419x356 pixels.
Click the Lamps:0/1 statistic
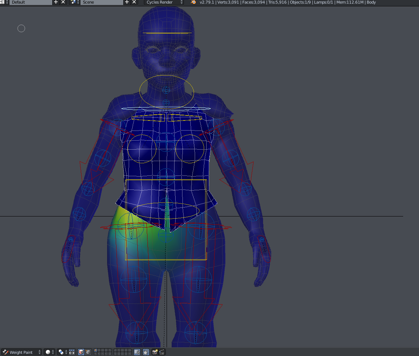[x=323, y=2]
